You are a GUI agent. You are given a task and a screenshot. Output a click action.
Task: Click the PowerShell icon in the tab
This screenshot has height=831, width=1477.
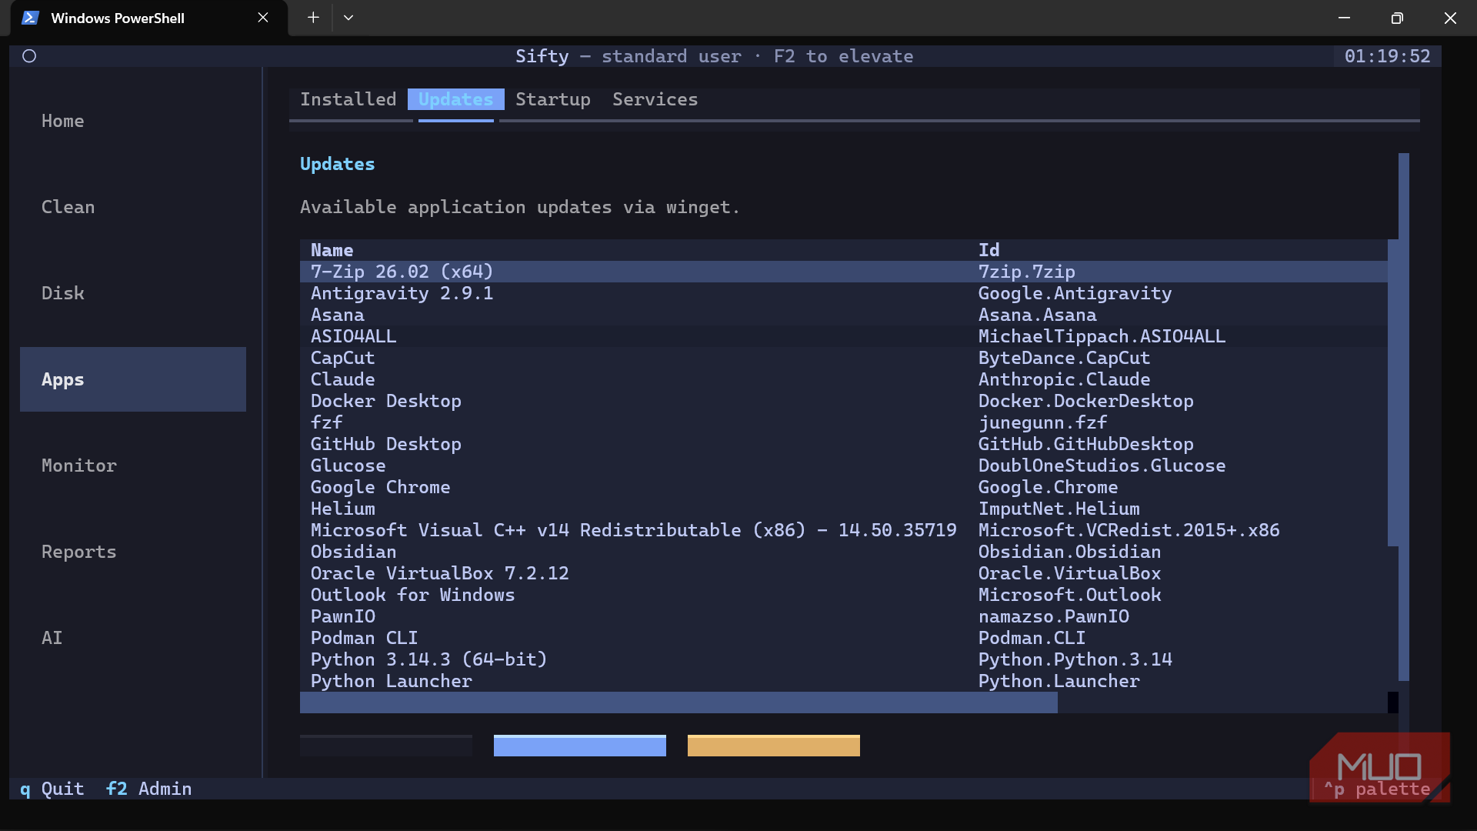pos(30,18)
